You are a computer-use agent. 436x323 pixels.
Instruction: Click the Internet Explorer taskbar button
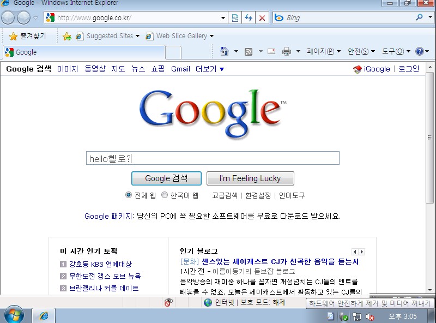tap(44, 316)
